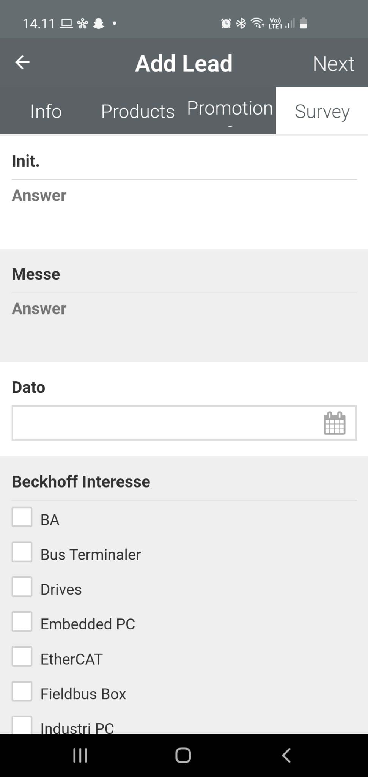Open the Dato calendar picker icon

click(x=334, y=423)
